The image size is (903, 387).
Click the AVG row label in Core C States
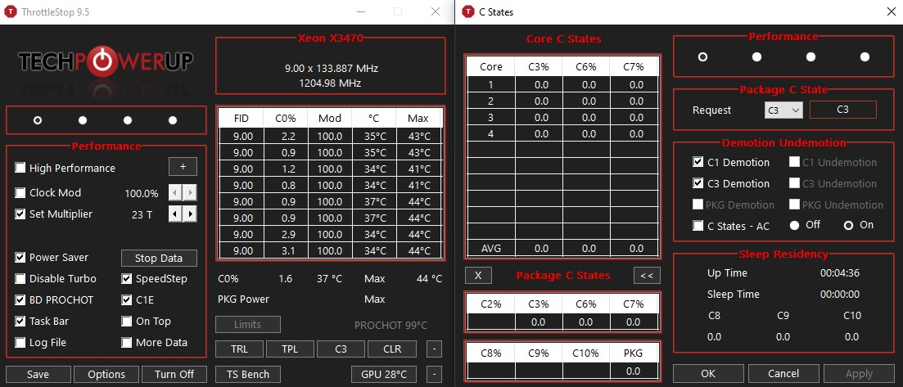(490, 248)
